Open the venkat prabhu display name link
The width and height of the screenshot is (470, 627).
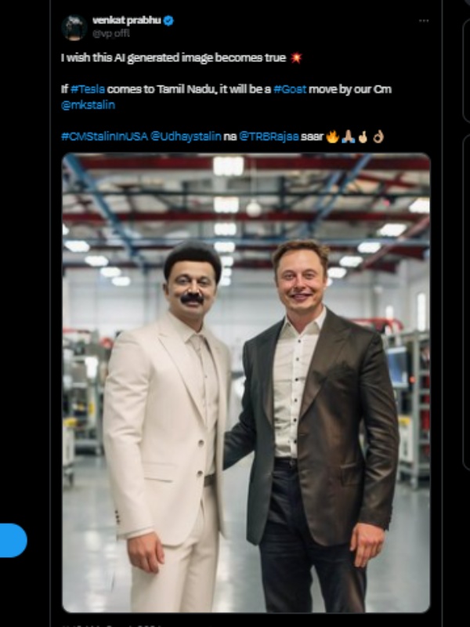127,20
